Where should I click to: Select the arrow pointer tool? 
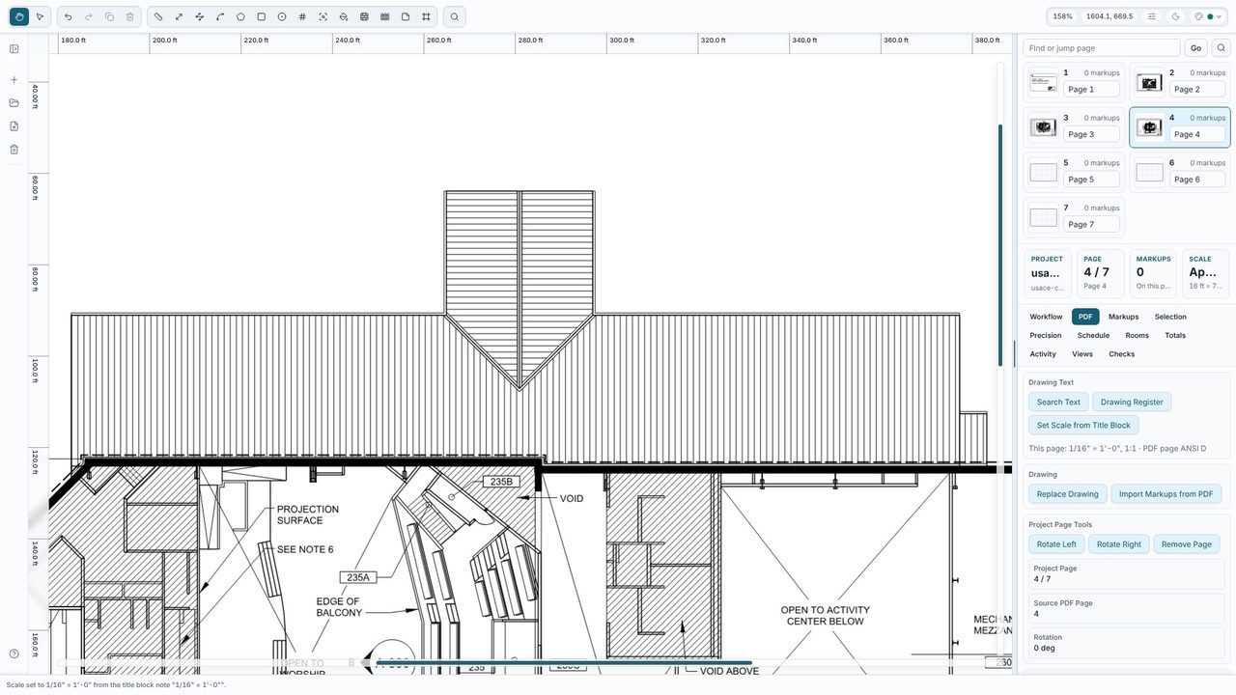point(40,16)
